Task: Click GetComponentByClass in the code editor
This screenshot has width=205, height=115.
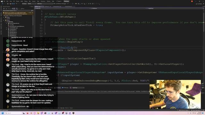Action: pos(81,50)
